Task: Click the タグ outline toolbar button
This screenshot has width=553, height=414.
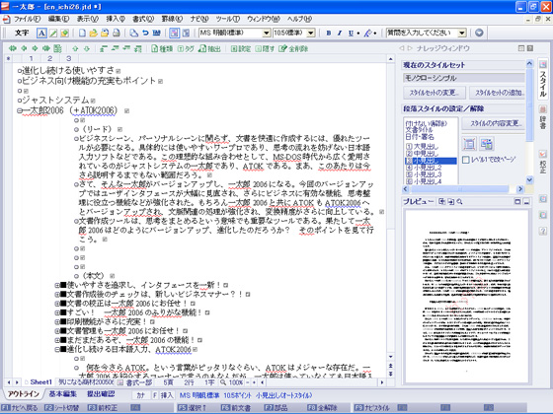Action: tap(186, 48)
